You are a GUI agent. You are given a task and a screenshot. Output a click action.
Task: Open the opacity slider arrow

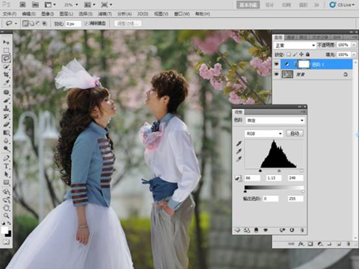[354, 45]
